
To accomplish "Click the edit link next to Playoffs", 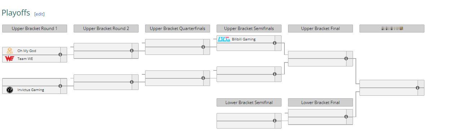I will coord(39,14).
